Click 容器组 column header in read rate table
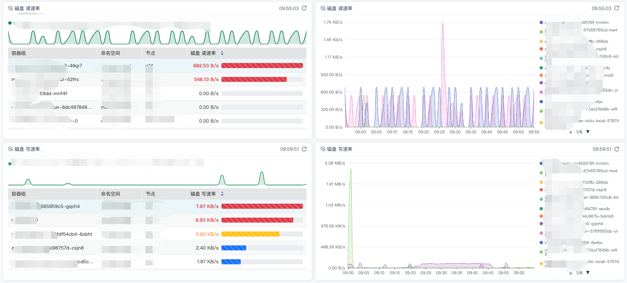627x283 pixels. (19, 53)
